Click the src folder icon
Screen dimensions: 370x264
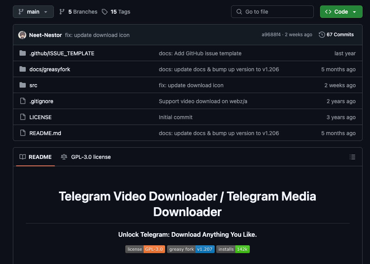(23, 85)
